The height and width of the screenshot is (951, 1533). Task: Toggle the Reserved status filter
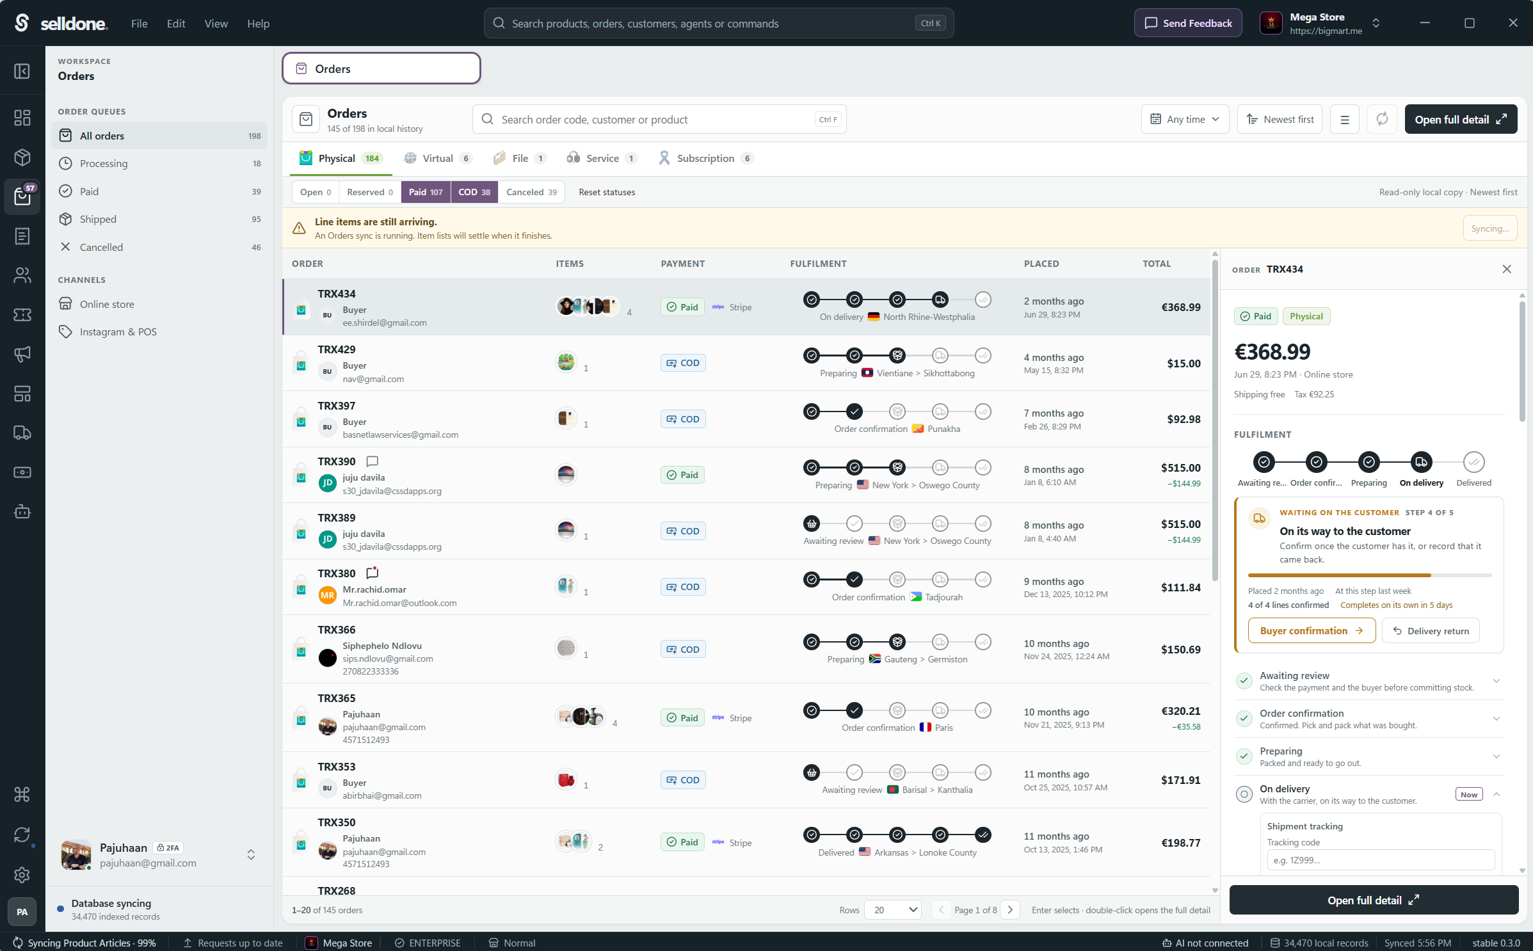tap(370, 192)
